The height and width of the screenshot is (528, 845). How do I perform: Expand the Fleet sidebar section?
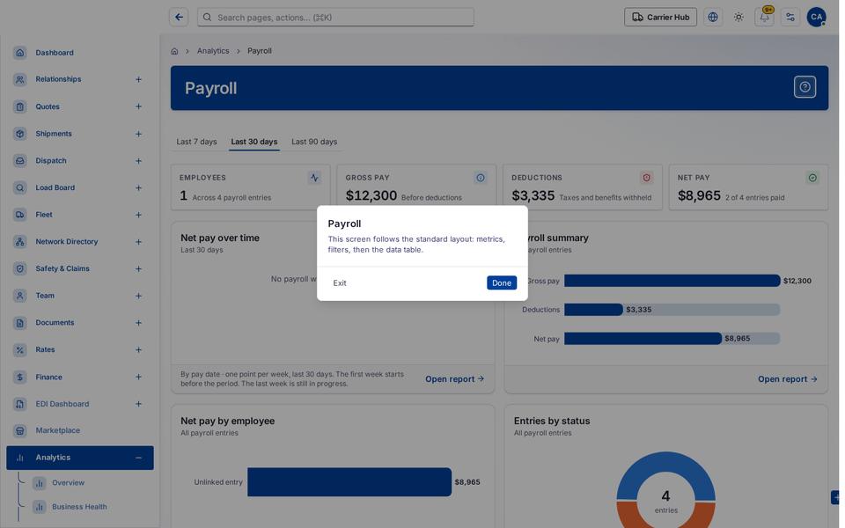coord(138,215)
